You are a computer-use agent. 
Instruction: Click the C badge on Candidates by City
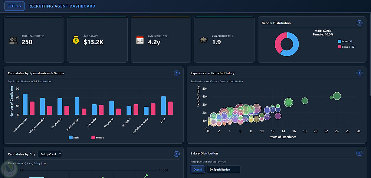177,154
